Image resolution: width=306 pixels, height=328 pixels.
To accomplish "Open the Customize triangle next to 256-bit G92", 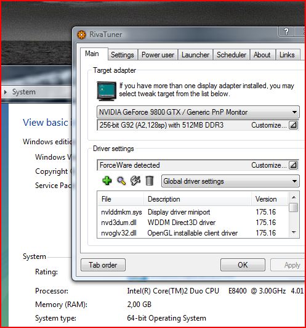I will point(293,125).
